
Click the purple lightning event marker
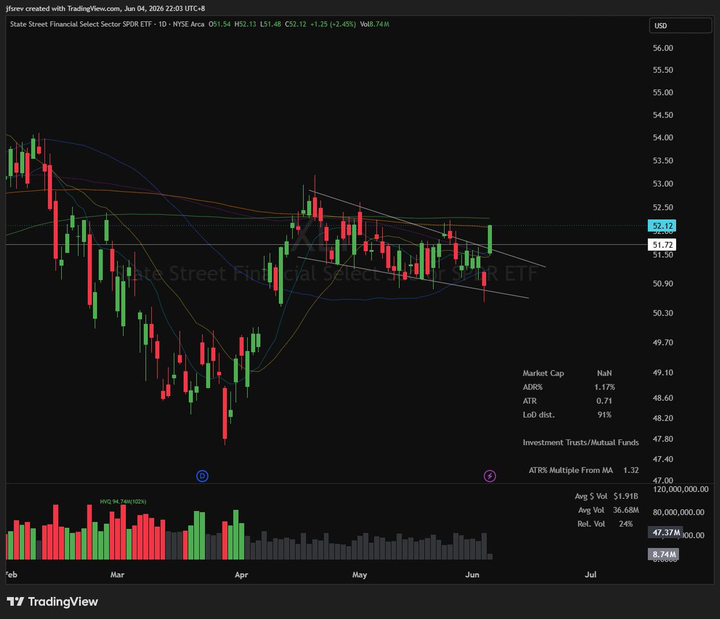pos(490,476)
